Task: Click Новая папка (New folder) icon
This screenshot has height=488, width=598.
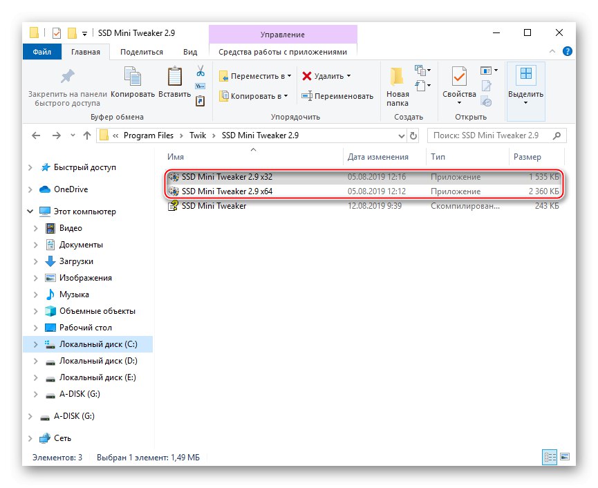Action: tap(397, 76)
